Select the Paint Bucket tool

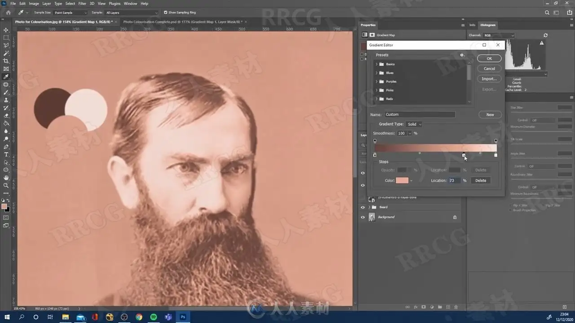[6, 123]
